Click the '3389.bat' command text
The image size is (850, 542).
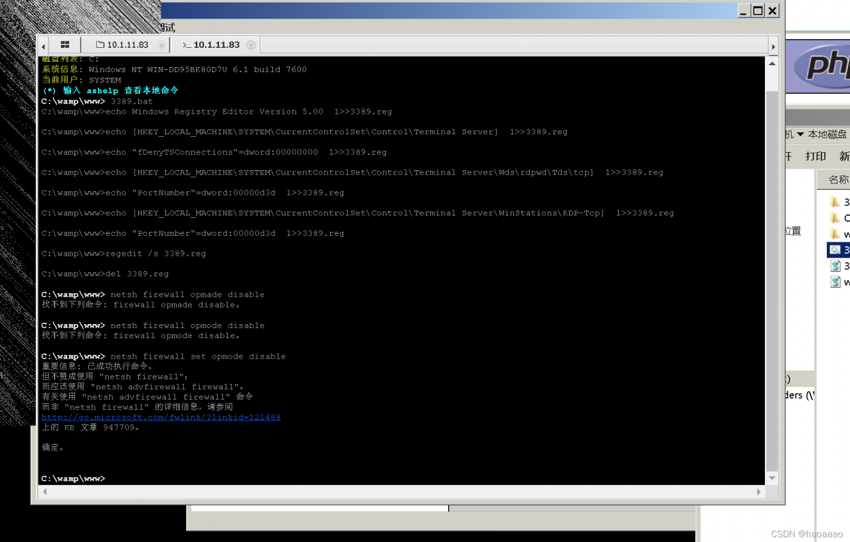[x=131, y=102]
